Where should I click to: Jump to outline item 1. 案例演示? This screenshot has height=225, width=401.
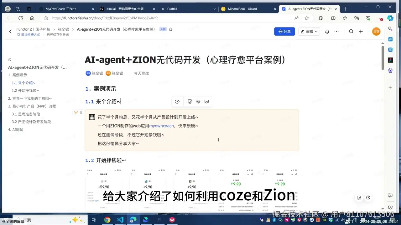[18, 75]
